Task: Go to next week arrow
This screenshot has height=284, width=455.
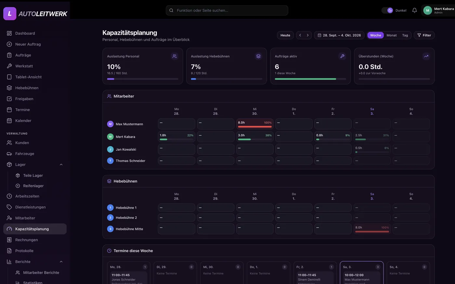Action: tap(308, 35)
